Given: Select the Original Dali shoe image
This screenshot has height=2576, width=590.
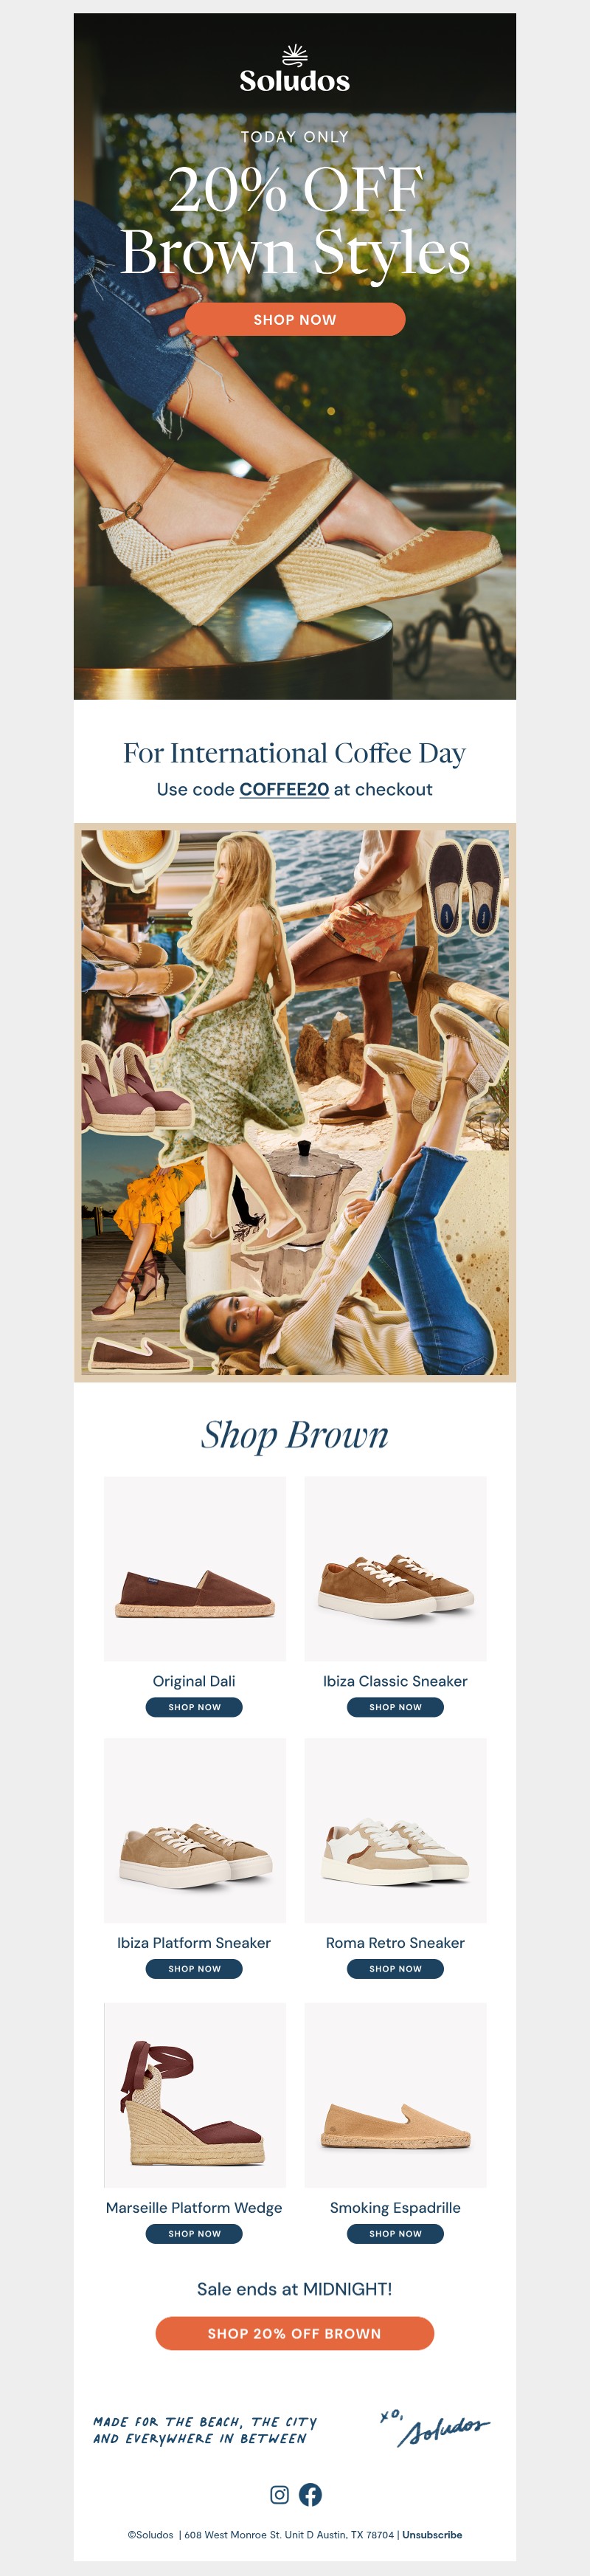Looking at the screenshot, I should (195, 1568).
